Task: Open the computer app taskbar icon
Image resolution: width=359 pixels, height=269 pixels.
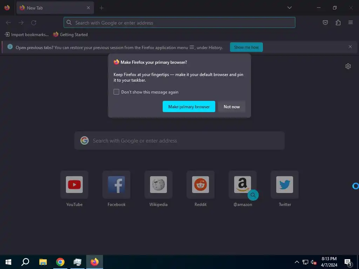Action: [77, 262]
